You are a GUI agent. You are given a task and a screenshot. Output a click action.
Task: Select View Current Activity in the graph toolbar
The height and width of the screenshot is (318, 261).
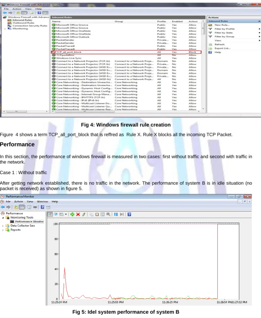50,214
